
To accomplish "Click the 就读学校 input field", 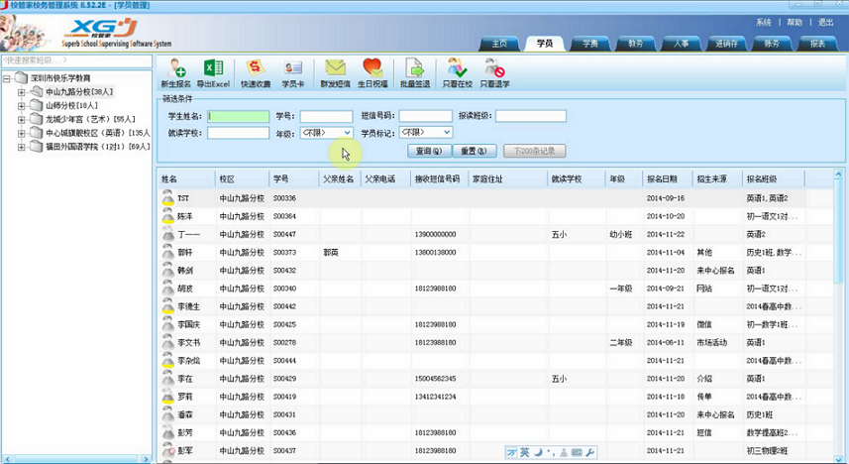I will (238, 133).
